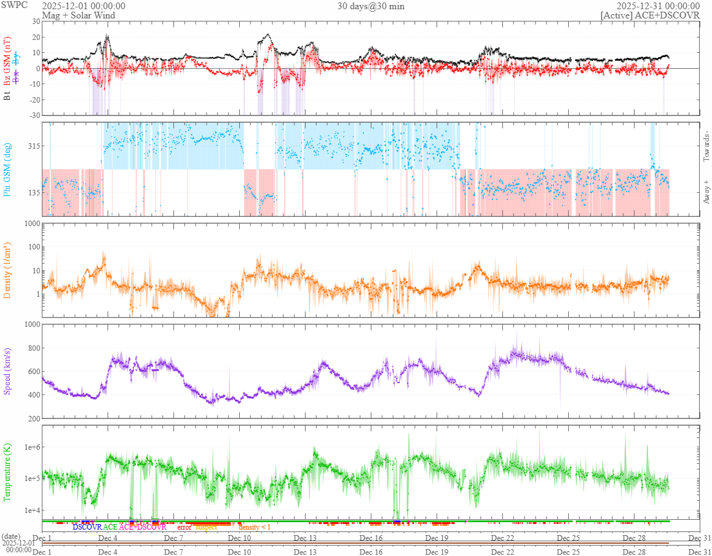Open the 'Mag + Solar Wind' plot selector
This screenshot has height=556, width=712.
pos(79,15)
